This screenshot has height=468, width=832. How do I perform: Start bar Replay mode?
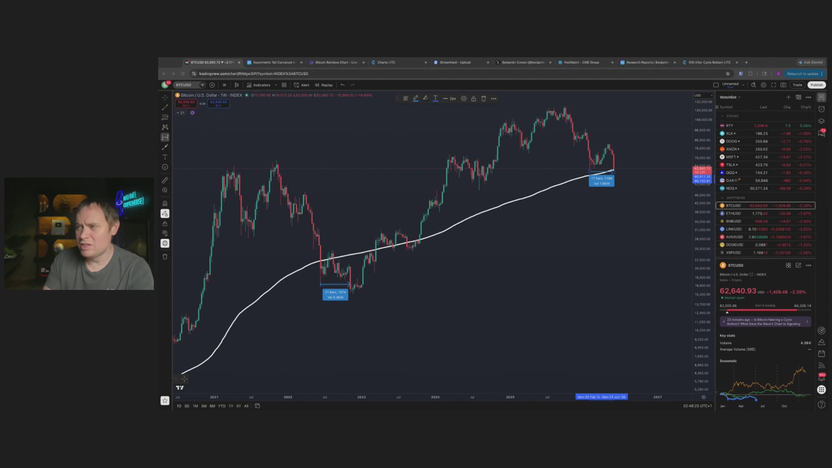click(x=324, y=85)
